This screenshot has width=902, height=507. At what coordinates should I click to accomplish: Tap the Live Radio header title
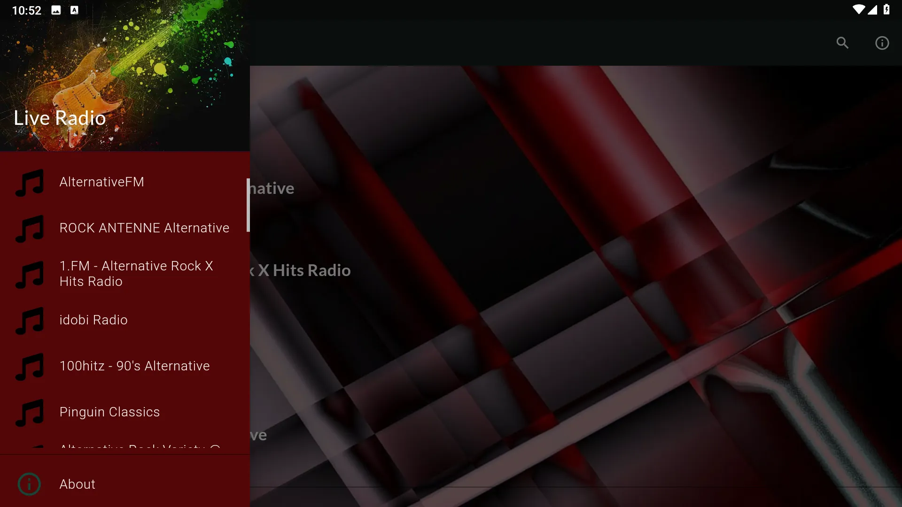tap(60, 118)
